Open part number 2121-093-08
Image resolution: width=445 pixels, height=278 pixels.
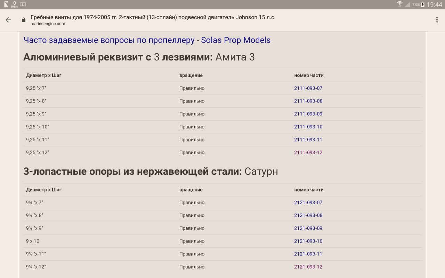308,215
